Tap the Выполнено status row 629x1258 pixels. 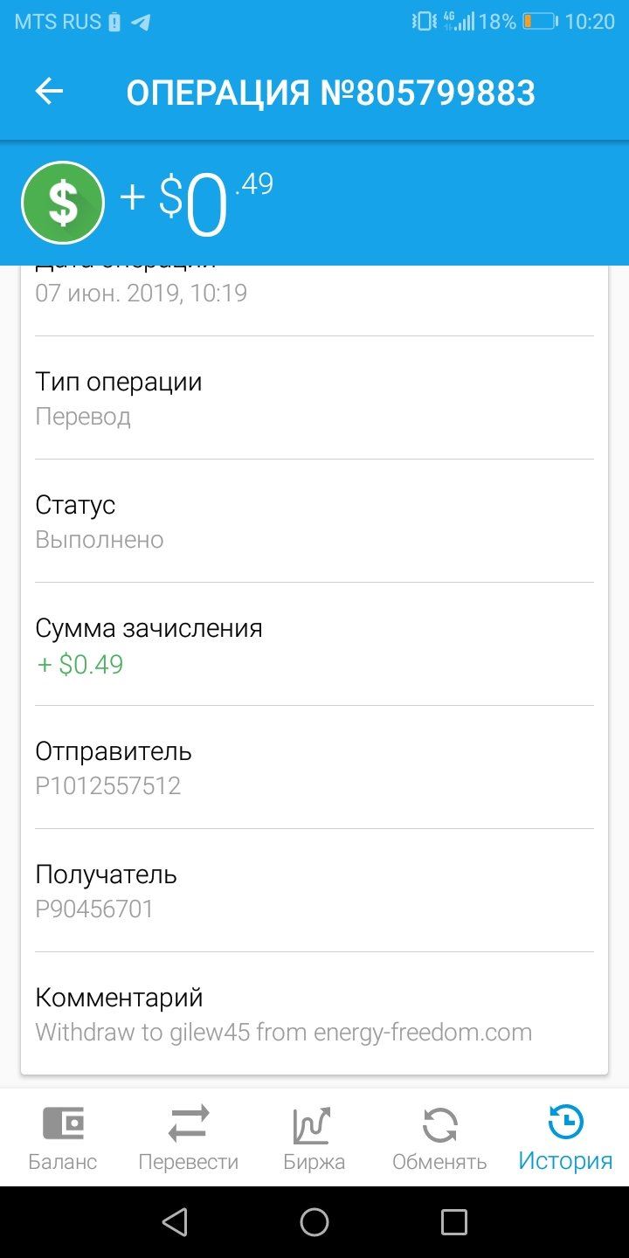click(314, 522)
